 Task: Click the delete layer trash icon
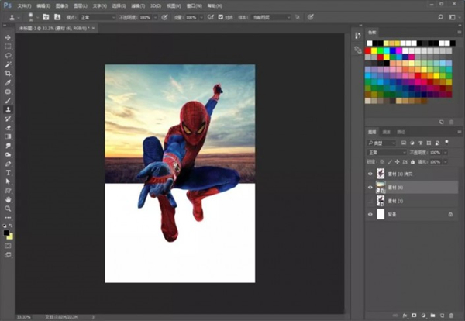452,315
